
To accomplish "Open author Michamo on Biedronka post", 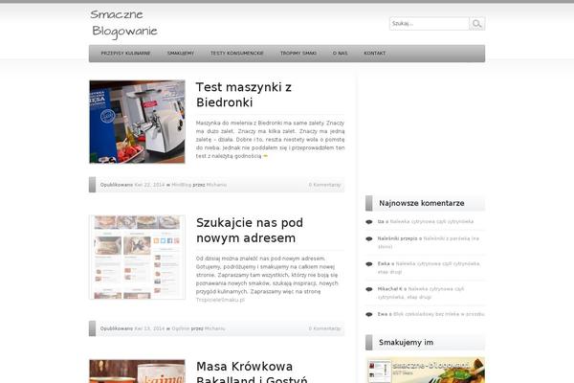I will coord(216,185).
